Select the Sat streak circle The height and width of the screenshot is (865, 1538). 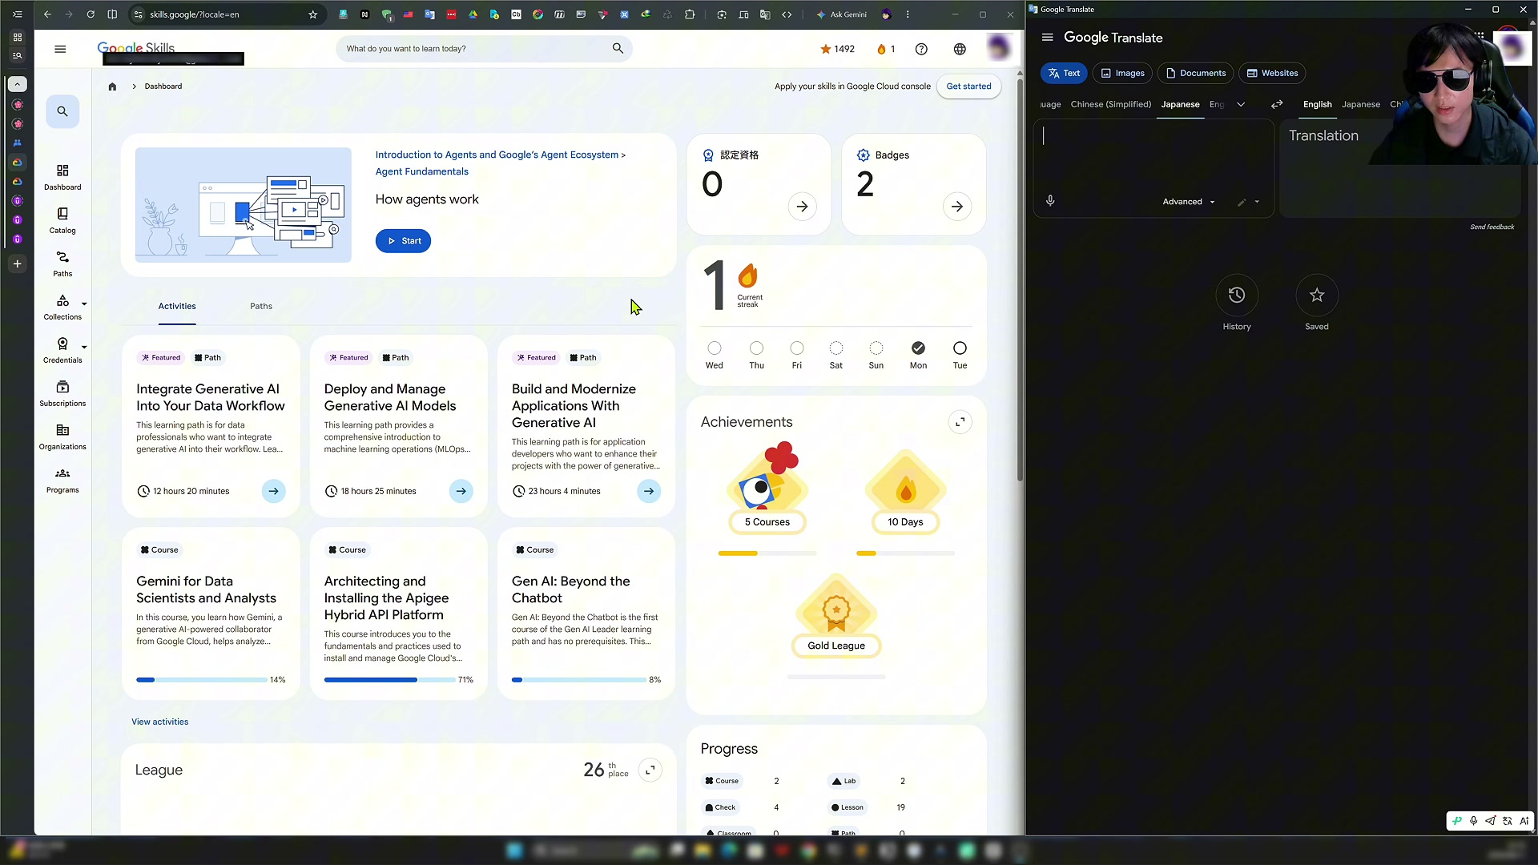click(x=836, y=348)
